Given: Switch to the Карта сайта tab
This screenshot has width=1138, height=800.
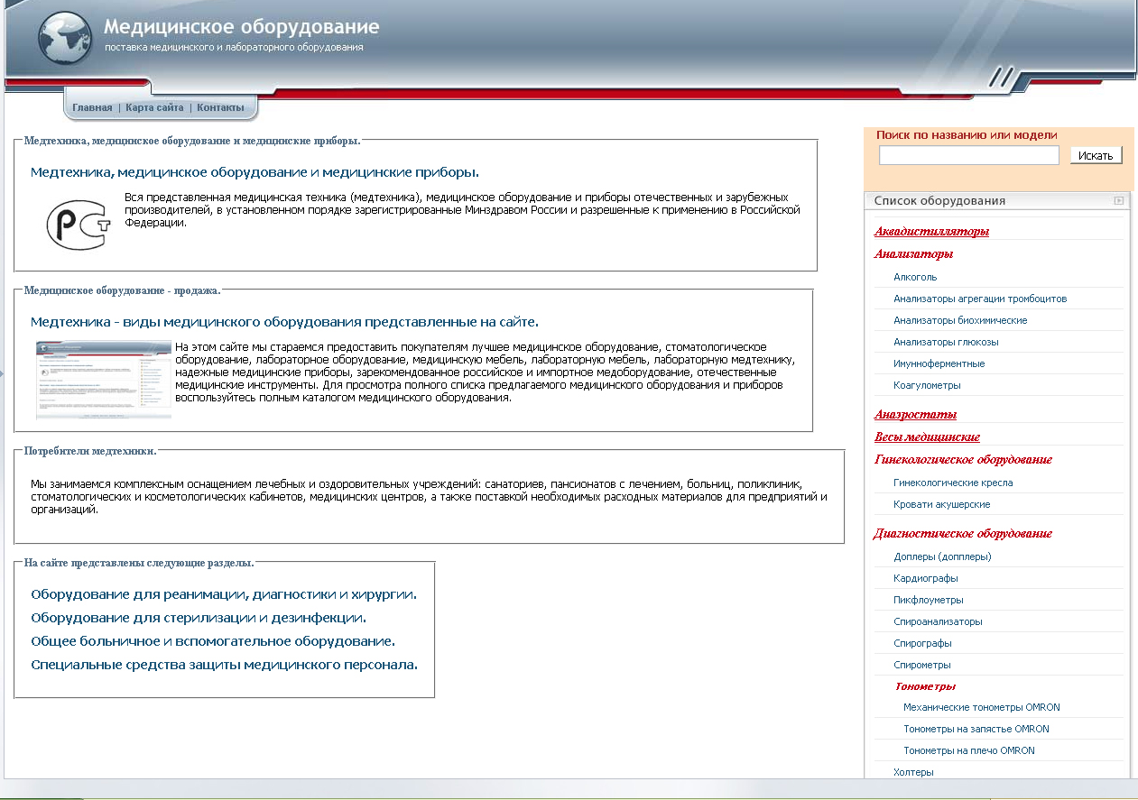Looking at the screenshot, I should click(153, 106).
